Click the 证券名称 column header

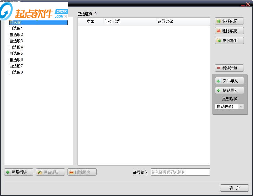pos(165,21)
